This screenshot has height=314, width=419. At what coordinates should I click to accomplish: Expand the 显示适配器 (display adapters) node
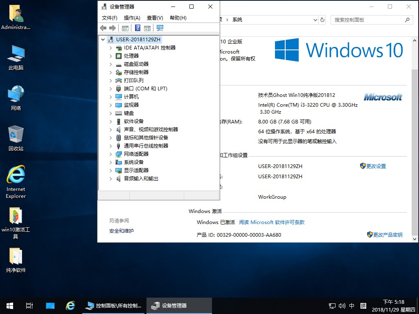point(110,170)
